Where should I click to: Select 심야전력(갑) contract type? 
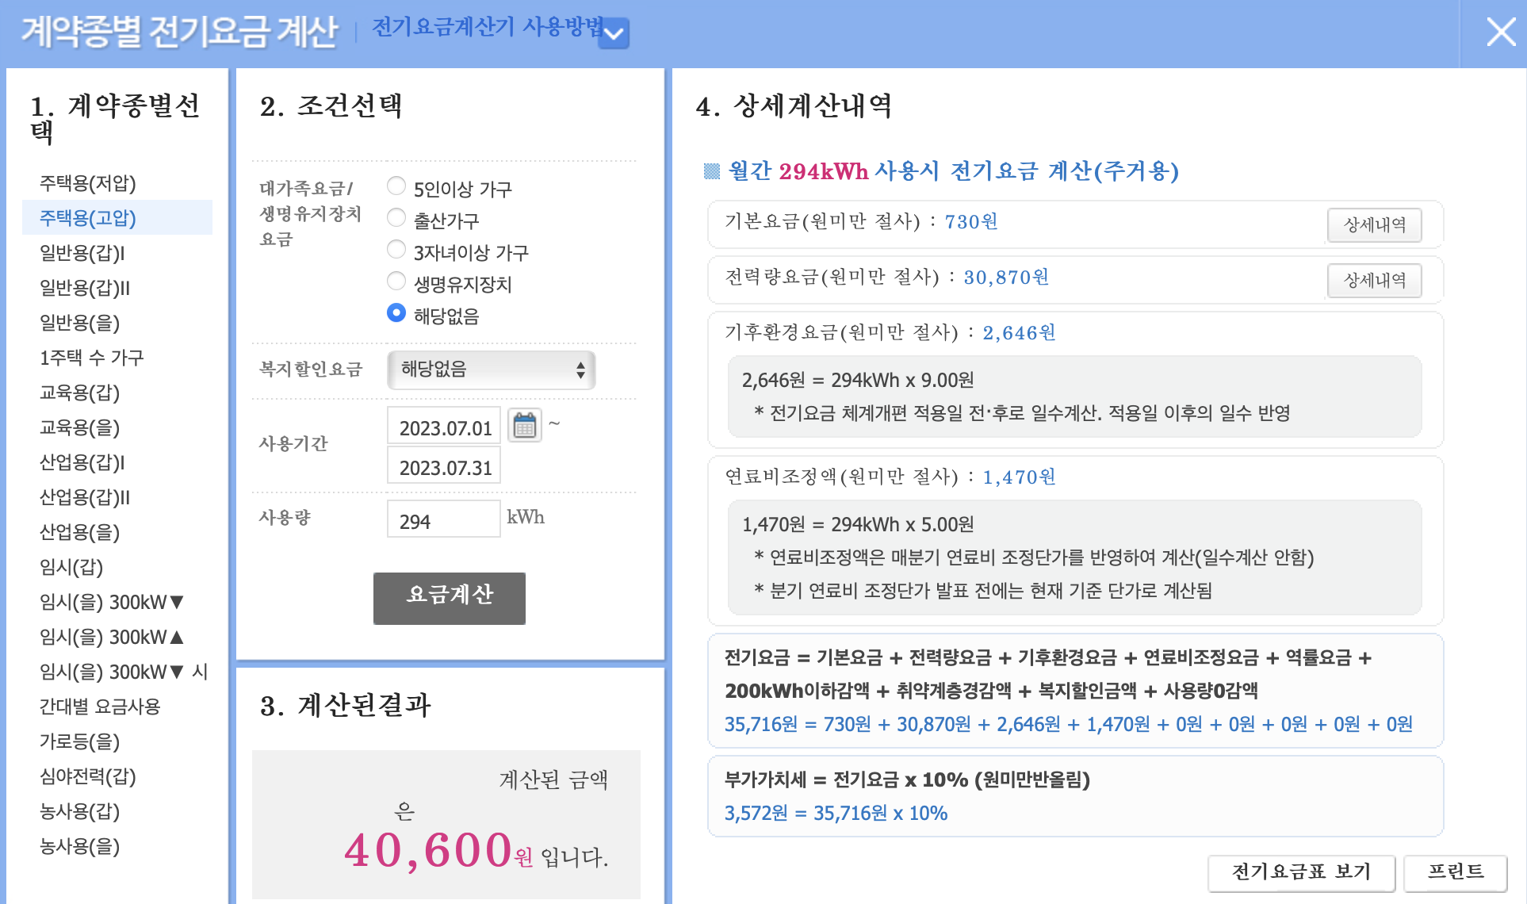click(88, 776)
